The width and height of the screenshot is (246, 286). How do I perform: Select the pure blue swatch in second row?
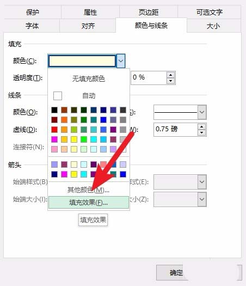point(103,120)
